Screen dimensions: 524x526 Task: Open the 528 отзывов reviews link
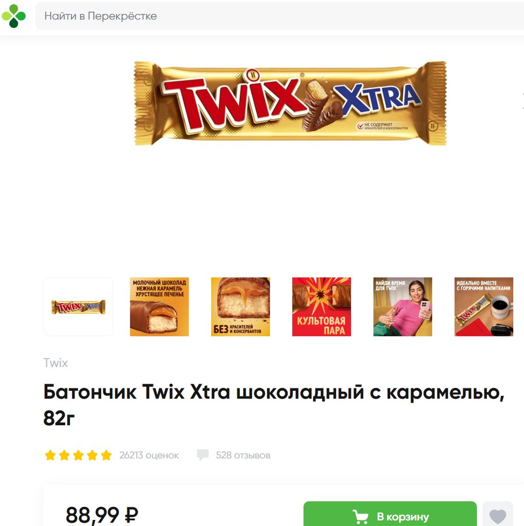point(243,455)
